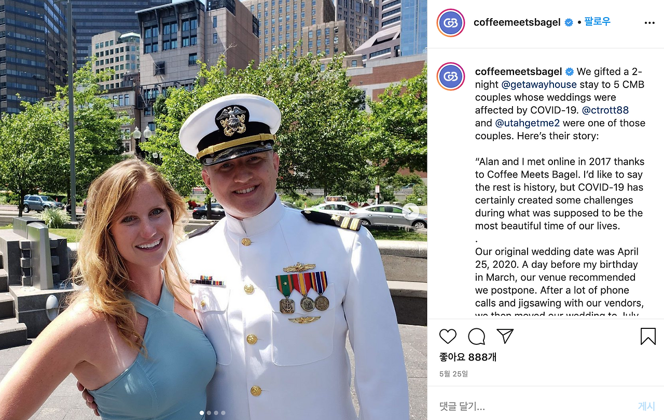This screenshot has width=664, height=420.
Task: View the 좋아요 888개 likes list
Action: pos(468,357)
